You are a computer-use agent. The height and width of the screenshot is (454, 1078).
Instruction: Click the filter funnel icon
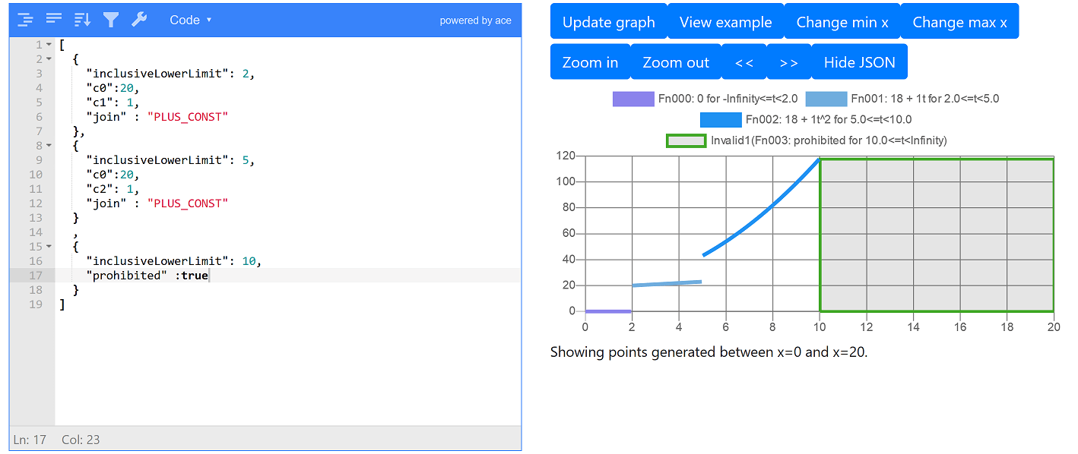pos(111,20)
